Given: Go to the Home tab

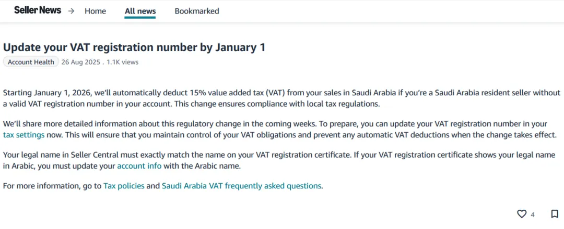Looking at the screenshot, I should click(95, 11).
